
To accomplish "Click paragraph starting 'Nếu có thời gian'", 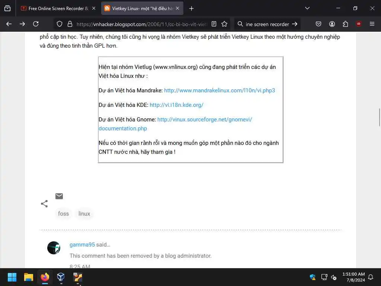I will [x=189, y=147].
